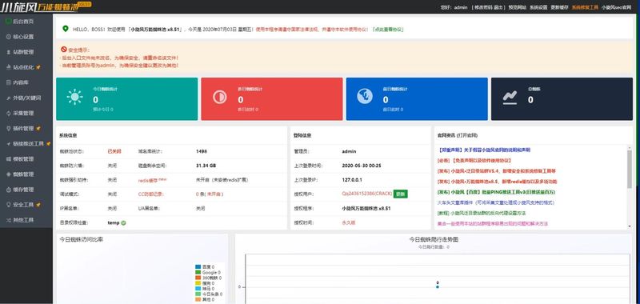The image size is (640, 304).
Task: Click the 百度 blue legend swatch
Action: pyautogui.click(x=198, y=267)
